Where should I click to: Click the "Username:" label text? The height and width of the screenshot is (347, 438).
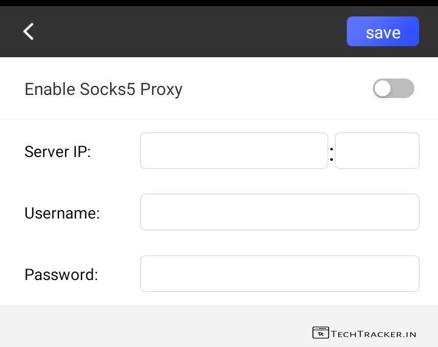click(x=62, y=213)
